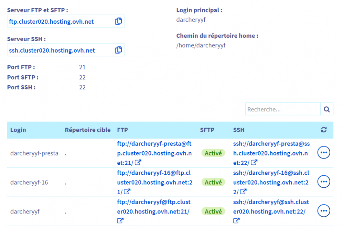Open external link icon for darcheryyf FTP
This screenshot has height=229, width=344.
[120, 221]
